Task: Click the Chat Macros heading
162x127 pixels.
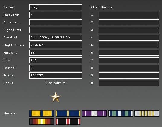Action: [x=102, y=7]
